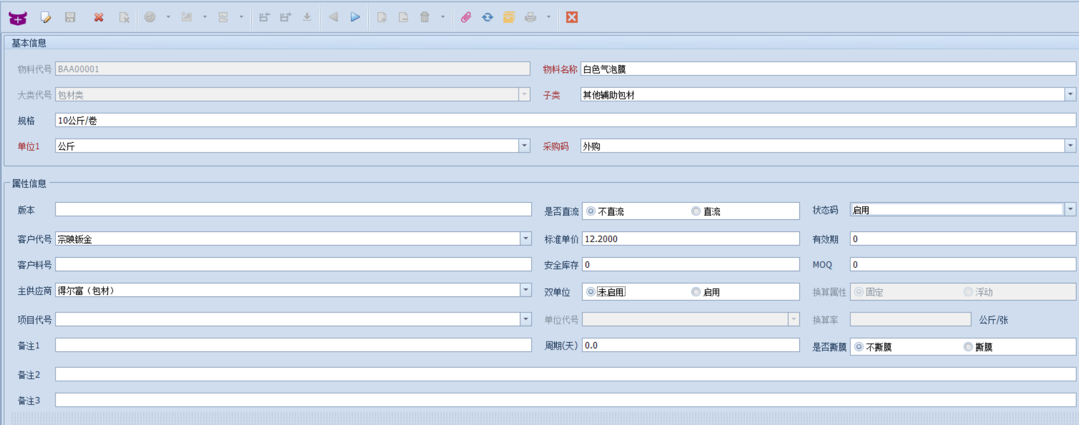Open the 采购码 dropdown arrow
This screenshot has width=1079, height=425.
[1070, 146]
